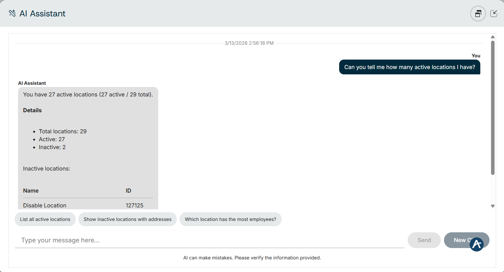The width and height of the screenshot is (504, 272).
Task: Click the 'Inactive locations:' label
Action: tap(47, 169)
